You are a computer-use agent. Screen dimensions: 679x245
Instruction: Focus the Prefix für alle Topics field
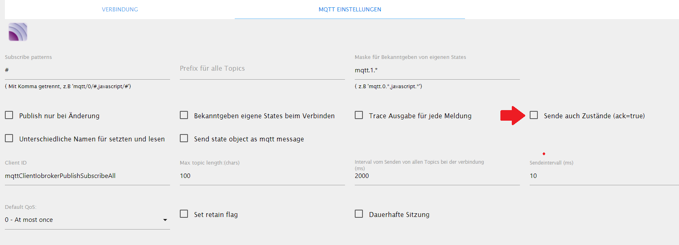[262, 69]
